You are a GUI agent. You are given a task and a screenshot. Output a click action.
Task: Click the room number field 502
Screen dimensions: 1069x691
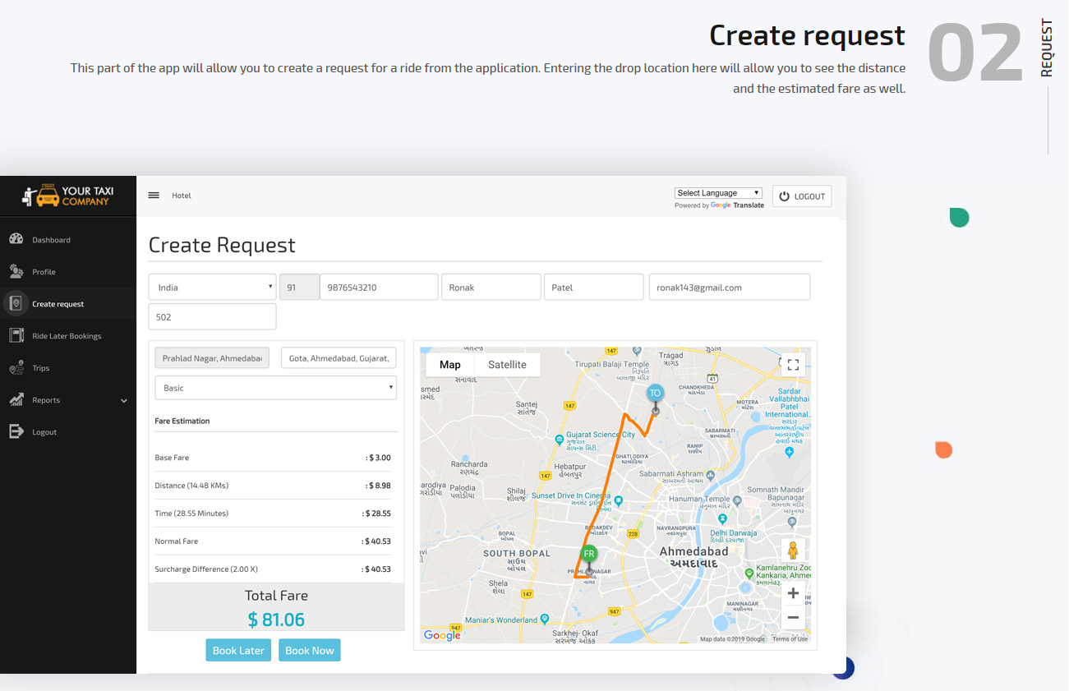[x=213, y=316]
